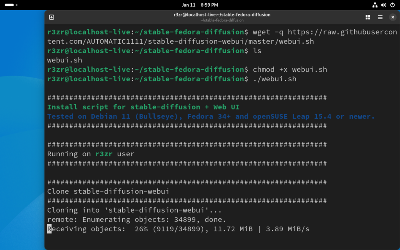The image size is (400, 250).
Task: Click the 3.89 MiB/s transfer speed
Action: [288, 229]
